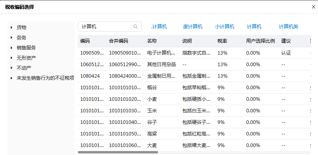318x155 pixels.
Task: Click the 用户选择比例 column header
Action: click(x=261, y=41)
